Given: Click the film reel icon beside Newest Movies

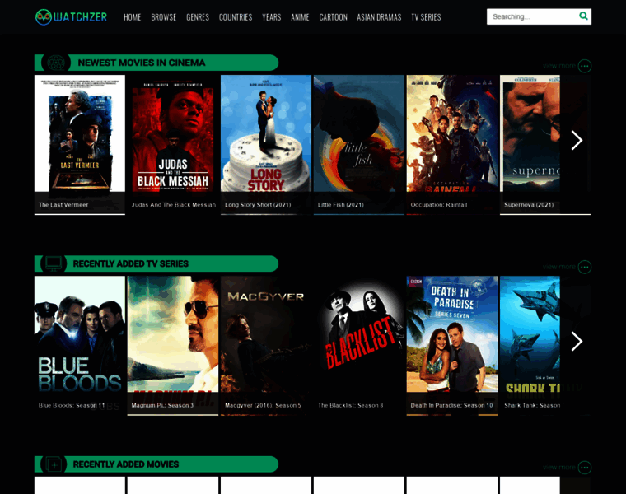Looking at the screenshot, I should tap(56, 63).
